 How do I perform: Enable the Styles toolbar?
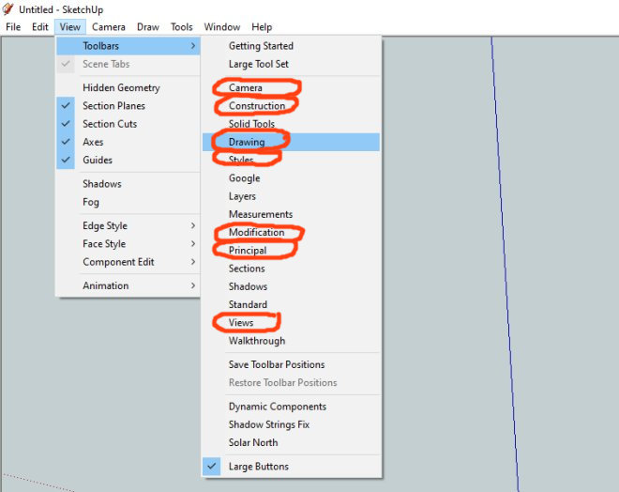tap(292, 160)
